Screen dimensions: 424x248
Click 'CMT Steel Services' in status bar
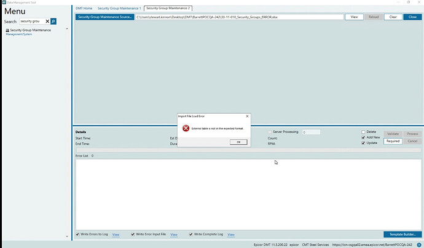pyautogui.click(x=315, y=245)
